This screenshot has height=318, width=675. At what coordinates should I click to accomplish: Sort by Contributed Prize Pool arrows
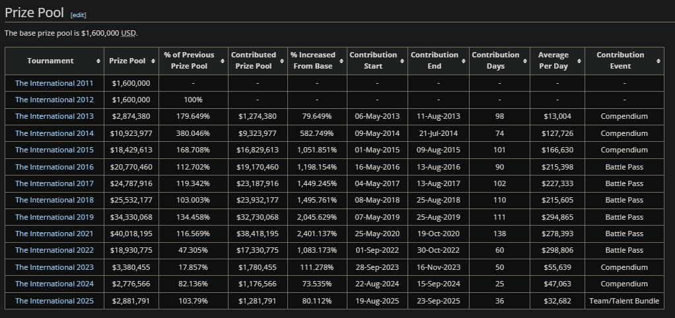click(282, 61)
